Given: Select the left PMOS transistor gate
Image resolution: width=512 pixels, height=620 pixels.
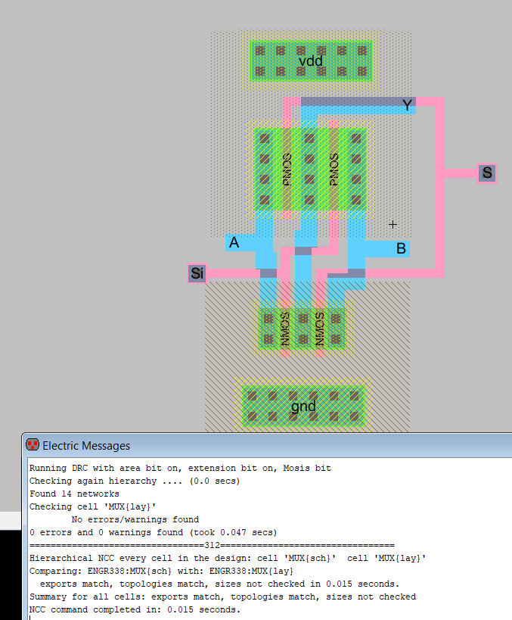Looking at the screenshot, I should tap(287, 170).
